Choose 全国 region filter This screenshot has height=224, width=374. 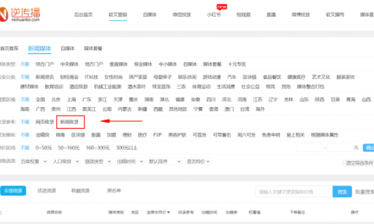pyautogui.click(x=40, y=100)
